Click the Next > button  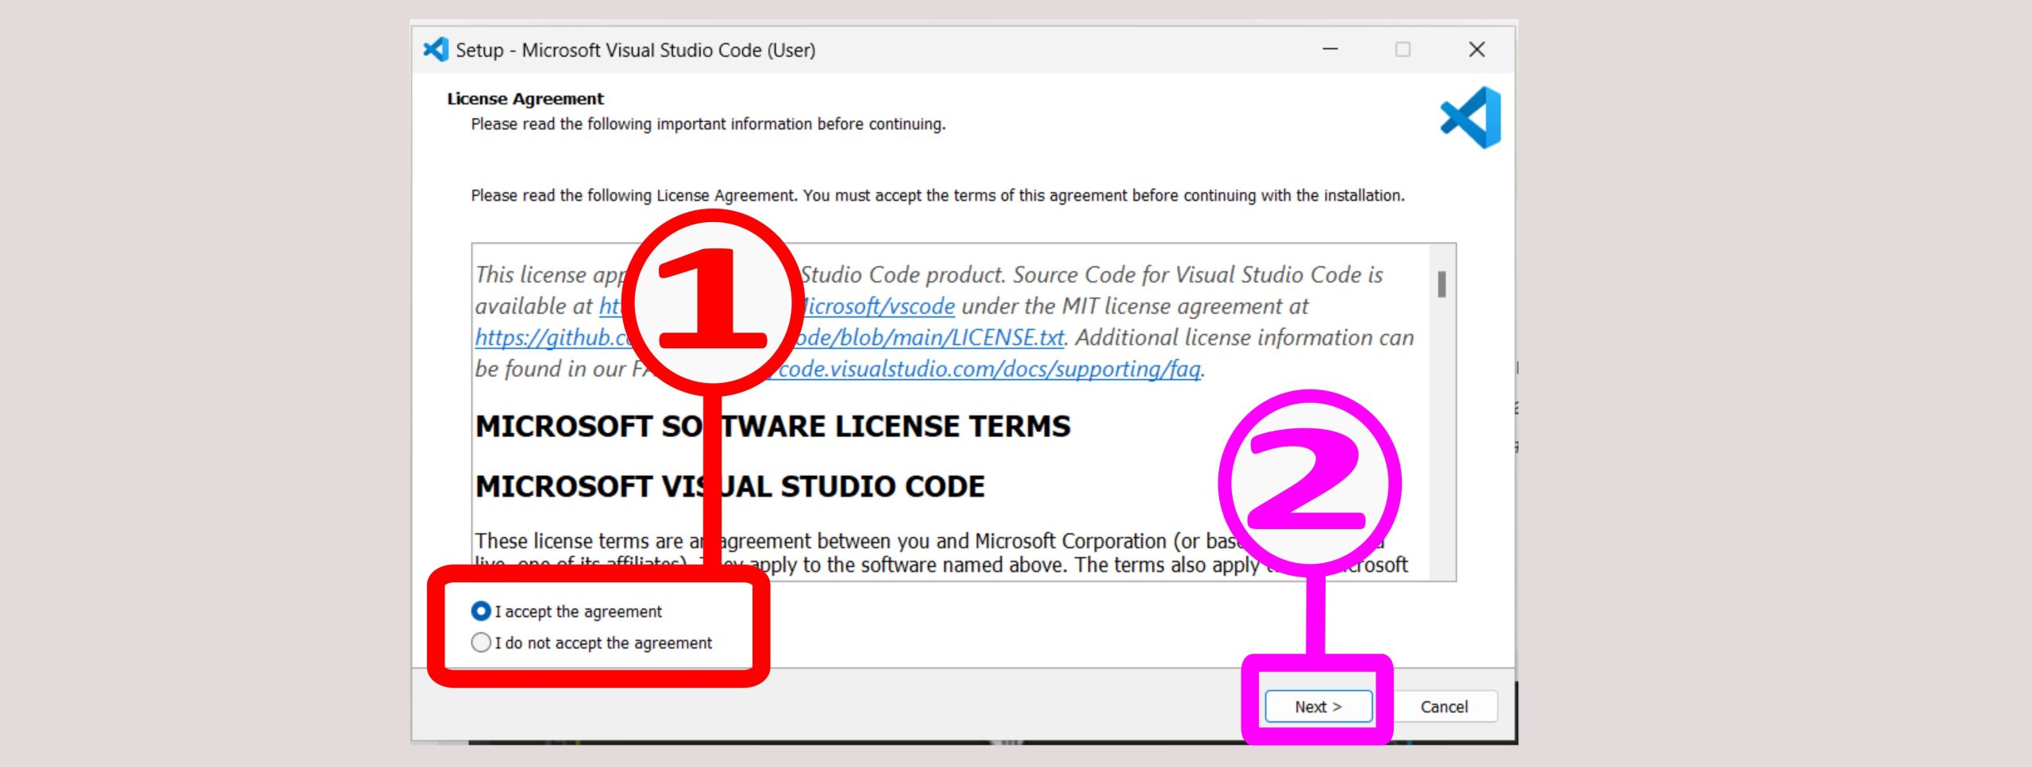click(x=1318, y=707)
